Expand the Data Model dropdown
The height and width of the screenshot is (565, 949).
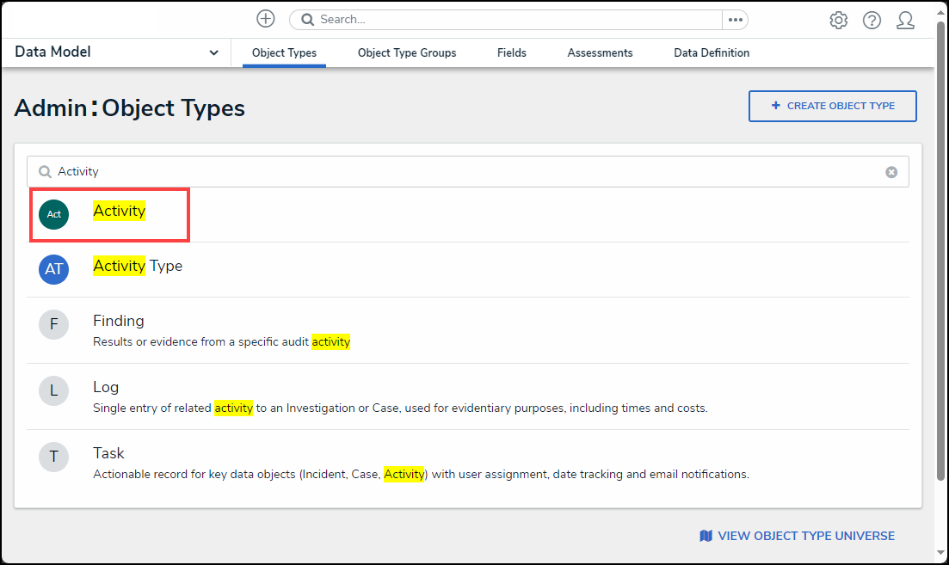[213, 52]
